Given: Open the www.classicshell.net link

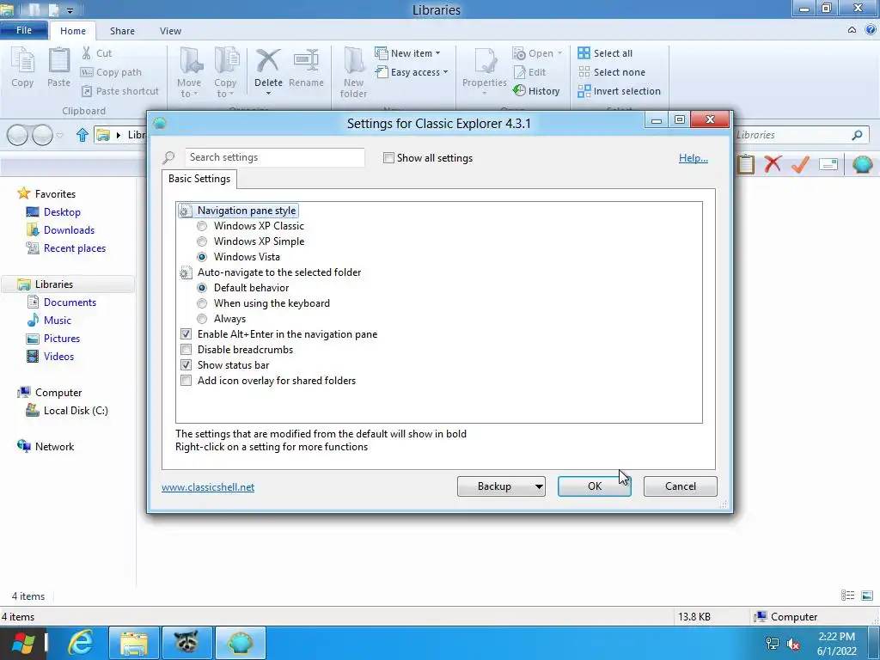Looking at the screenshot, I should tap(208, 487).
